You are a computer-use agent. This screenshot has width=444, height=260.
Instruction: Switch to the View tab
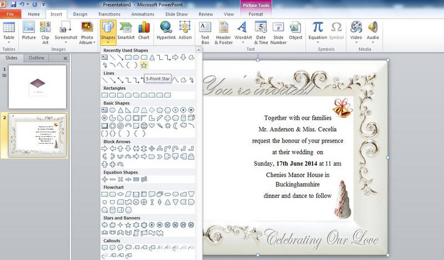(x=229, y=14)
